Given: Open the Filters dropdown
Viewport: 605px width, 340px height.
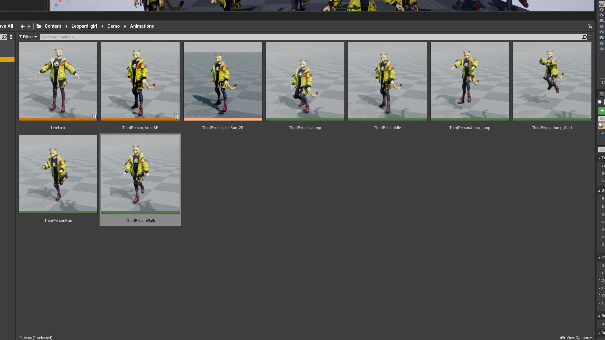Looking at the screenshot, I should click(x=28, y=37).
